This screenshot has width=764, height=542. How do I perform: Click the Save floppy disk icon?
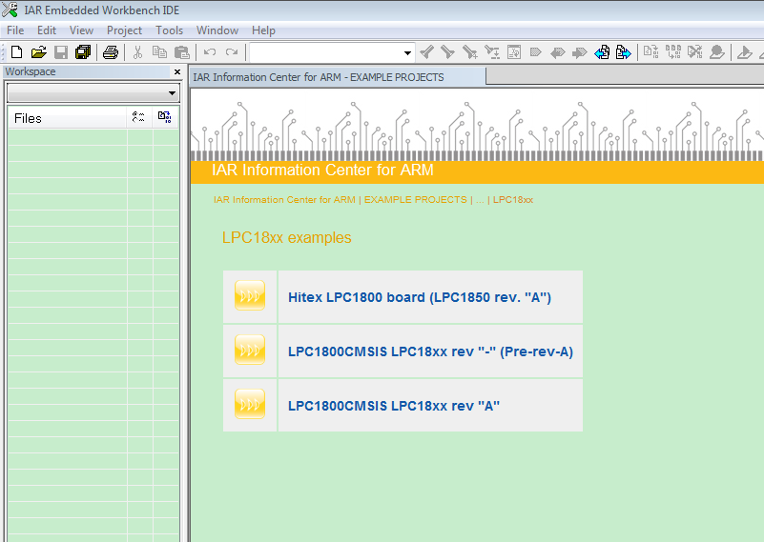pos(61,52)
